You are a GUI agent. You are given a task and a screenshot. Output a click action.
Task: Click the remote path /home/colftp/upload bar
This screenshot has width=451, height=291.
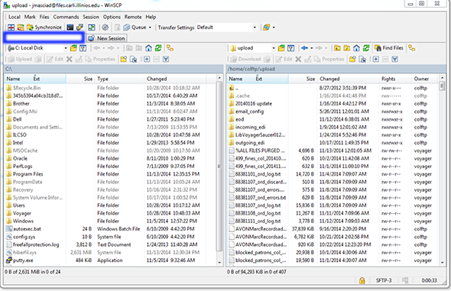click(336, 69)
